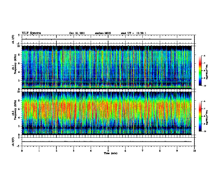Click the 'ch.1(V)' axis label
Image resolution: width=219 pixels, height=169 pixels.
point(13,39)
